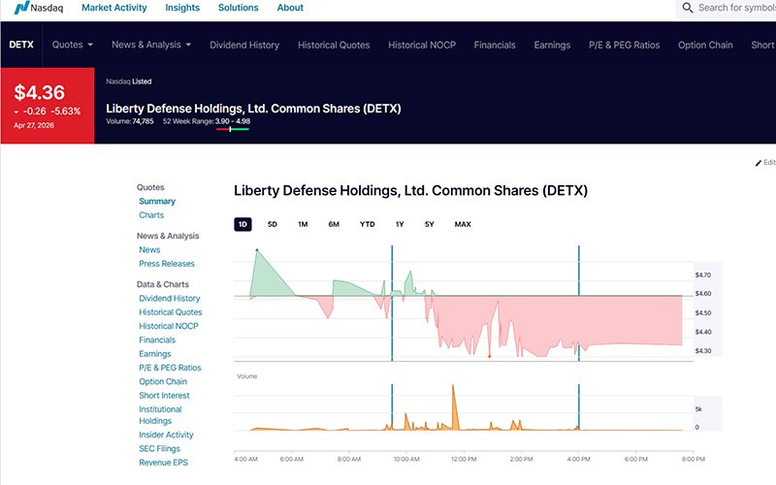Go to Dividend History in top navigation
Image resolution: width=776 pixels, height=485 pixels.
pos(244,45)
